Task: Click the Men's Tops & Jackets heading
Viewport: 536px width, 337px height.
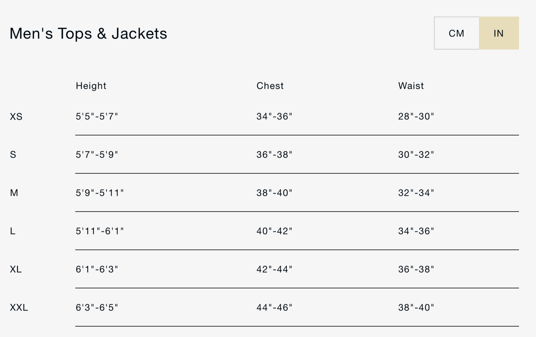Action: click(x=88, y=33)
